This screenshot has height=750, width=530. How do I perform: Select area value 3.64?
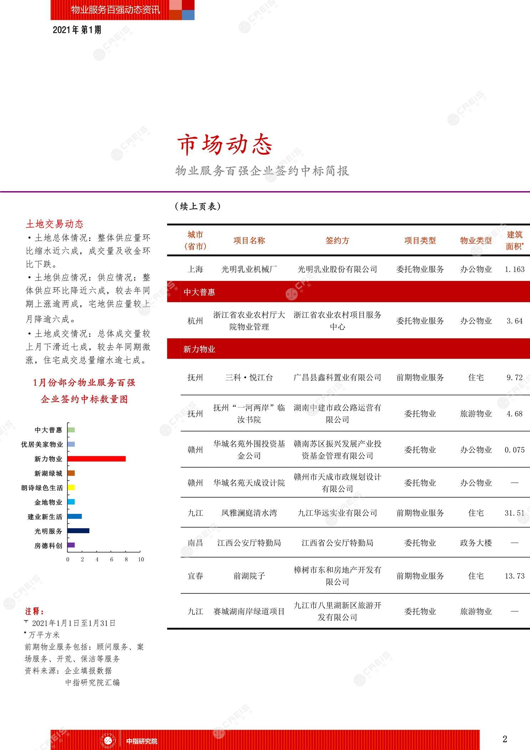tap(515, 321)
